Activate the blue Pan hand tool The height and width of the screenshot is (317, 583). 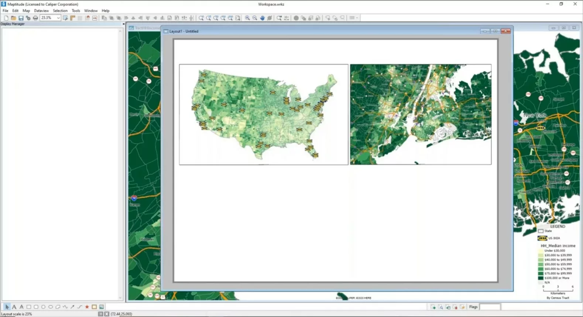[262, 18]
